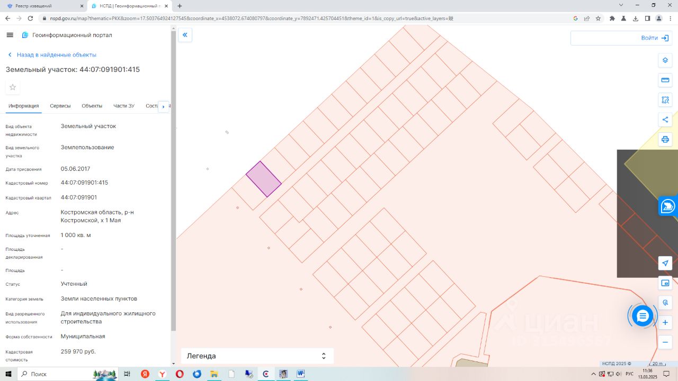Show hidden system tray icons
Viewport: 678px width, 381px height.
point(593,374)
